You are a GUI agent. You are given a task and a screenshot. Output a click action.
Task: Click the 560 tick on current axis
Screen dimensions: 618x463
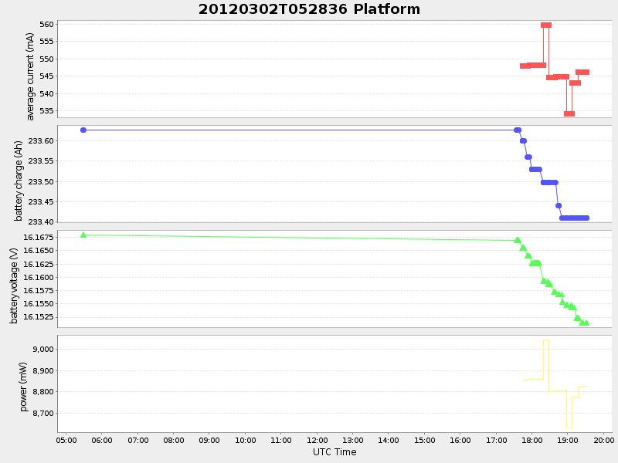coord(48,22)
